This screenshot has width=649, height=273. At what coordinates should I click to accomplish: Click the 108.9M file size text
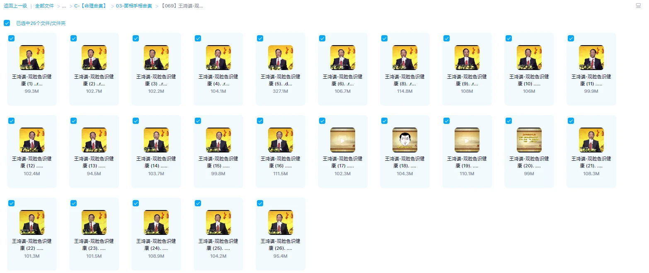coord(156,256)
